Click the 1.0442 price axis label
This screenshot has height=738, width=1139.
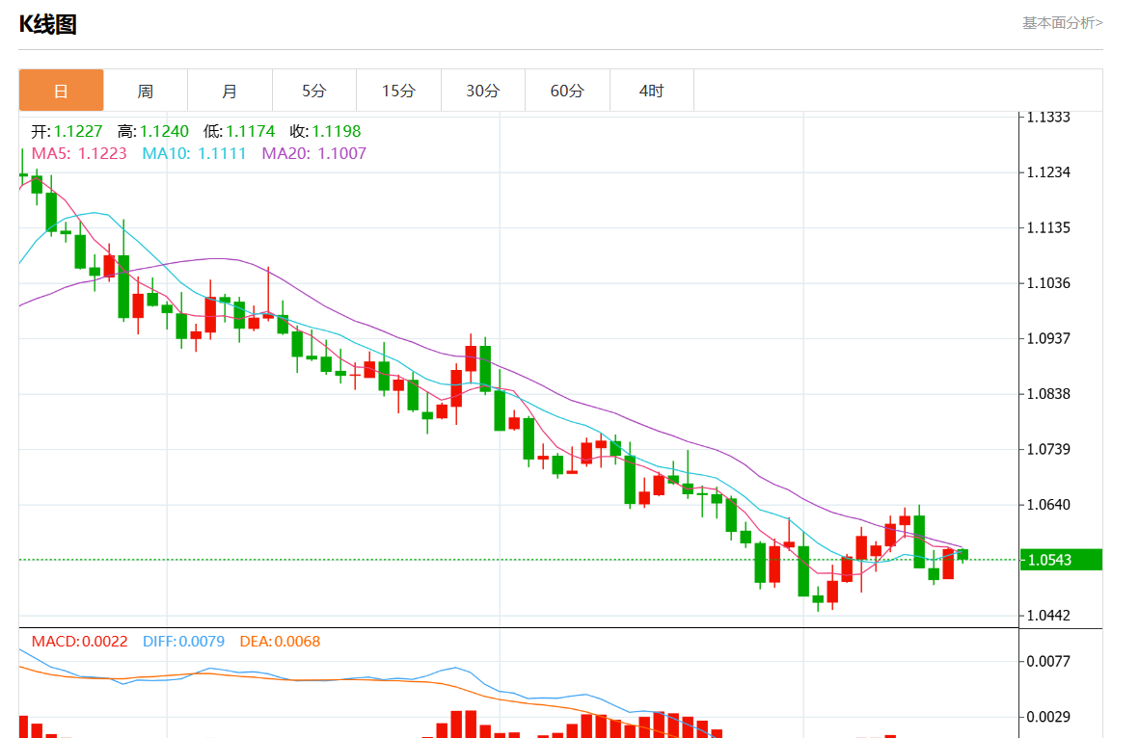pyautogui.click(x=1048, y=616)
